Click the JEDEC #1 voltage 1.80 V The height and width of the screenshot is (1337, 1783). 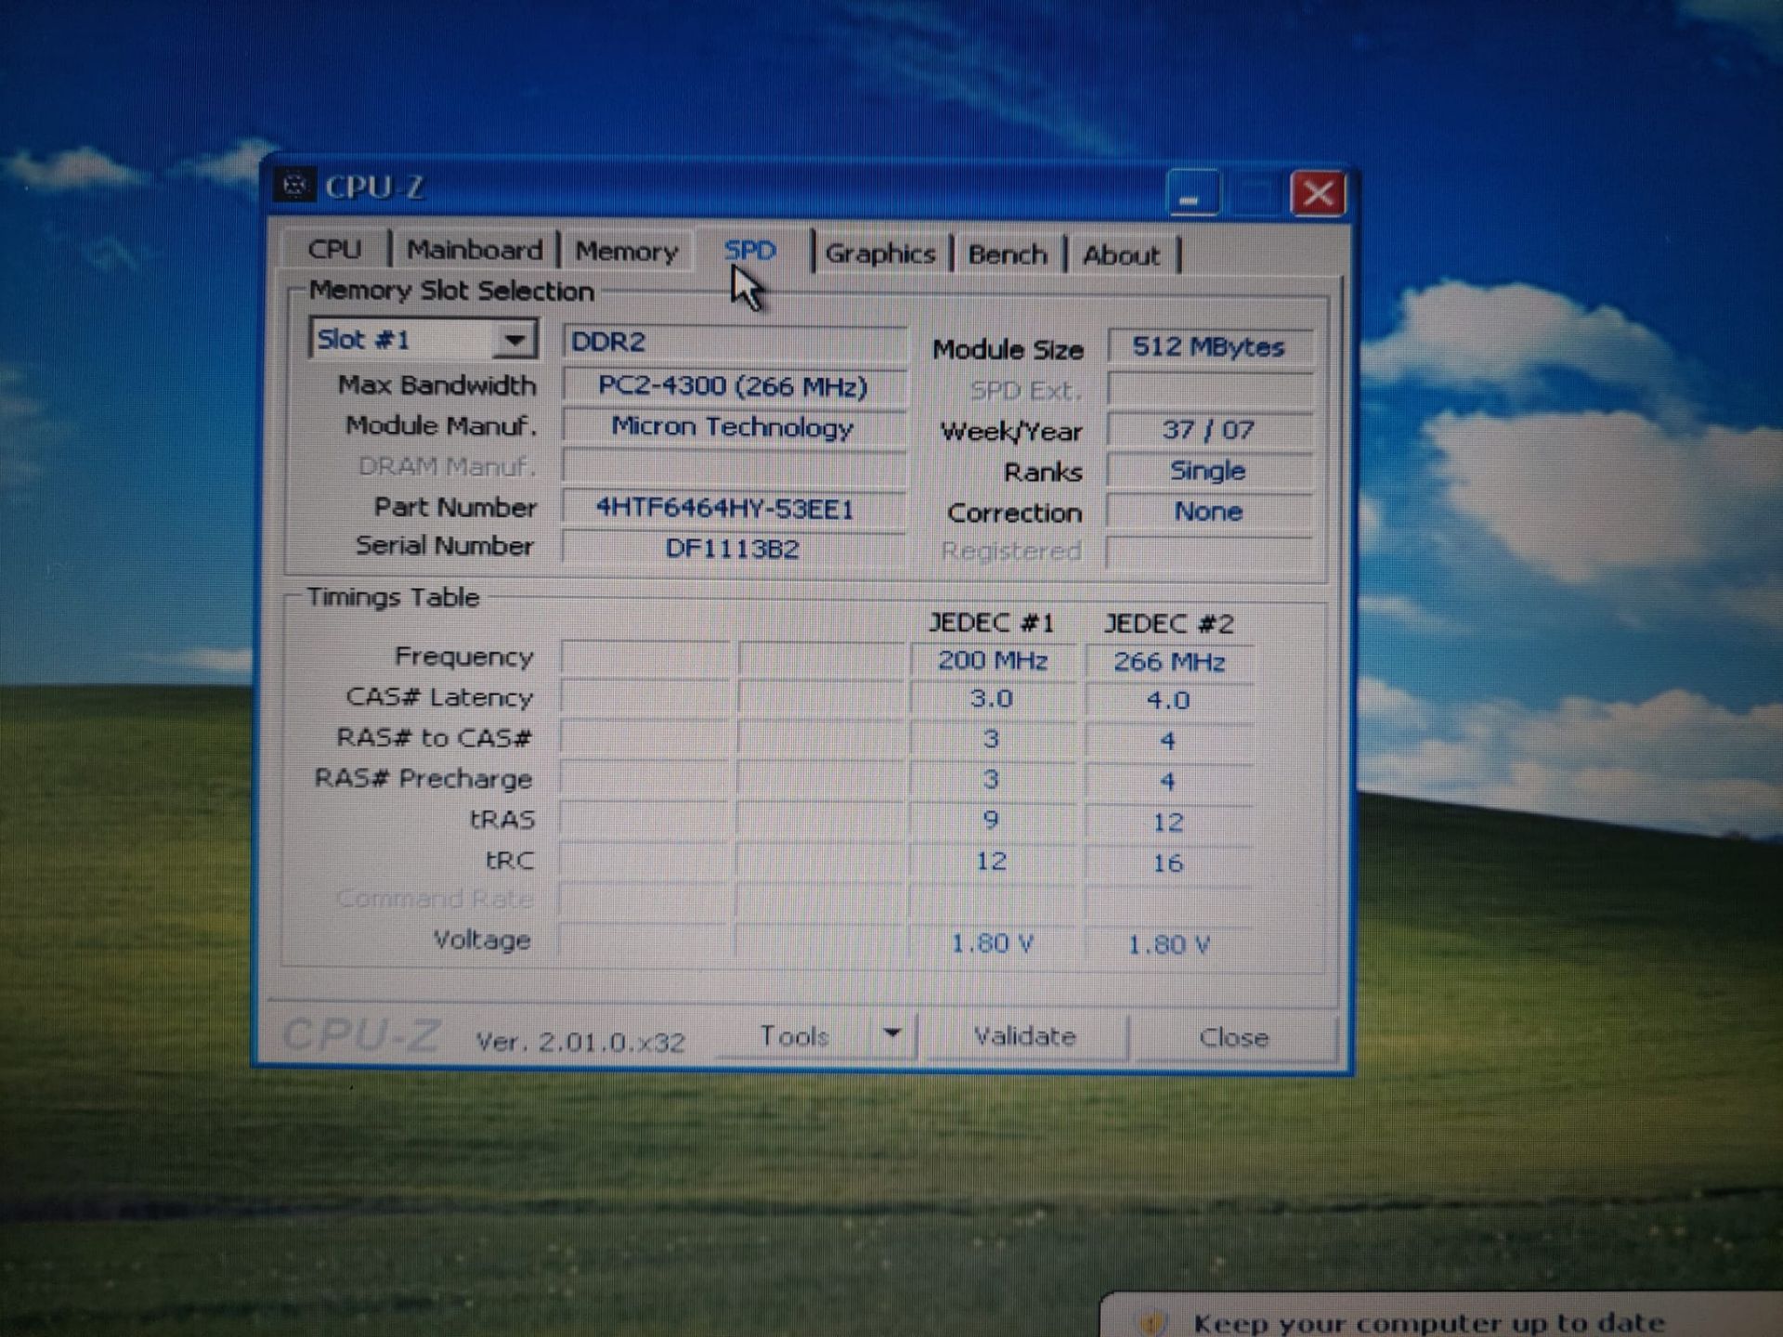(x=993, y=943)
